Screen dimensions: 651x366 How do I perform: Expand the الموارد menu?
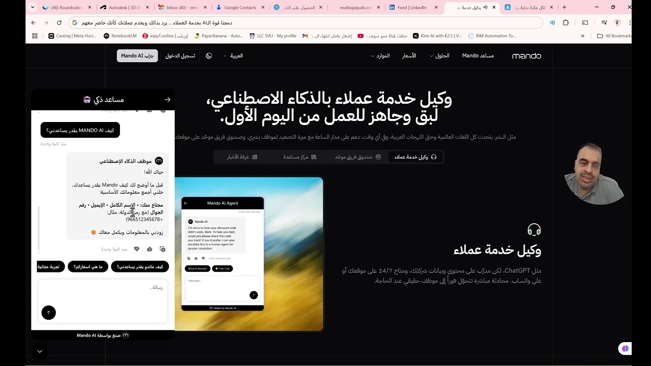pos(380,56)
